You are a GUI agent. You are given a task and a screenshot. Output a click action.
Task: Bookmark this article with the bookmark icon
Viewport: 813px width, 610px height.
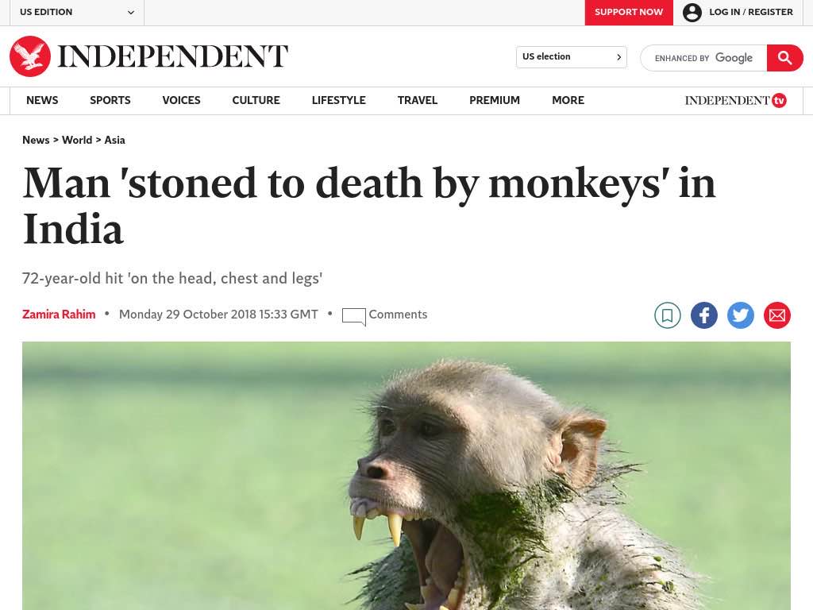[667, 315]
